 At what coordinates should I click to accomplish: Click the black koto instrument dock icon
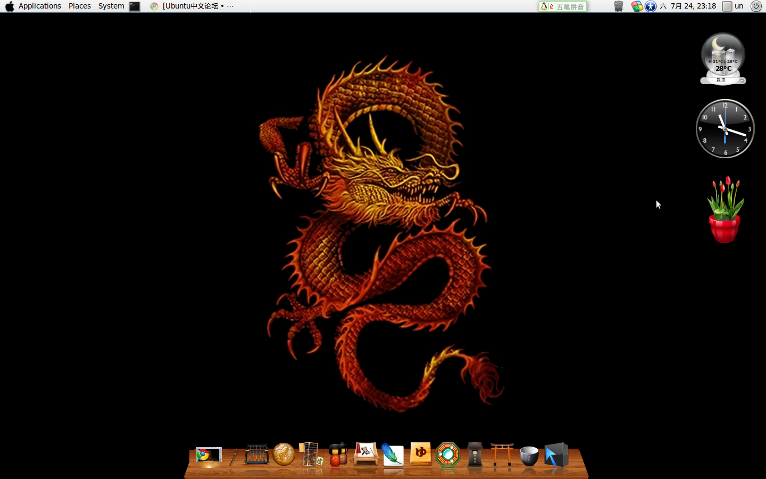click(x=257, y=455)
